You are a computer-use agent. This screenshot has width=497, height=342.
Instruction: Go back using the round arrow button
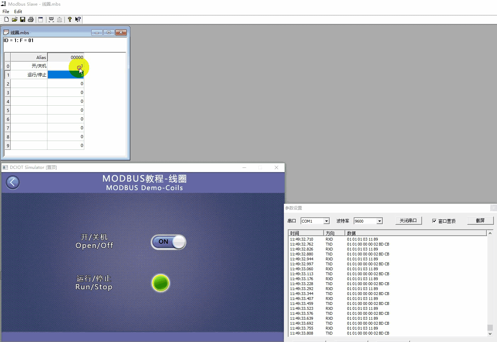[13, 182]
